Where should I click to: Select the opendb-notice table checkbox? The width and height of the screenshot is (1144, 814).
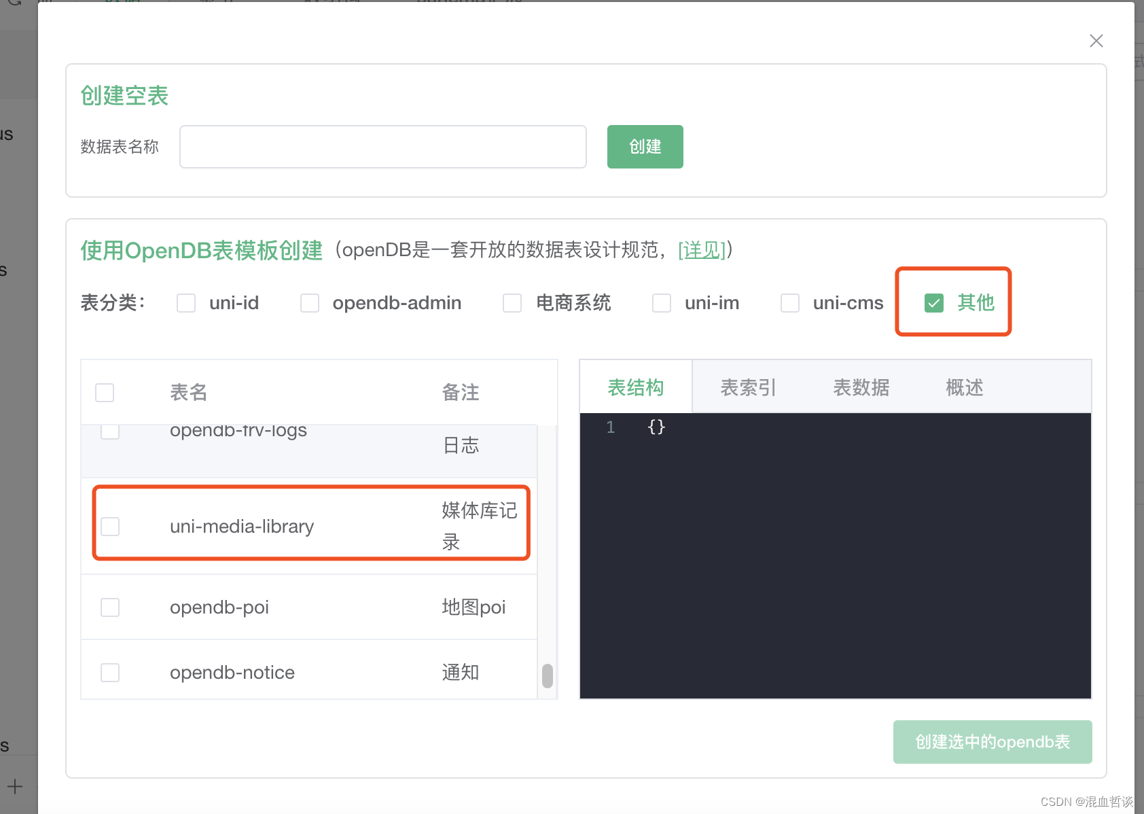coord(110,672)
